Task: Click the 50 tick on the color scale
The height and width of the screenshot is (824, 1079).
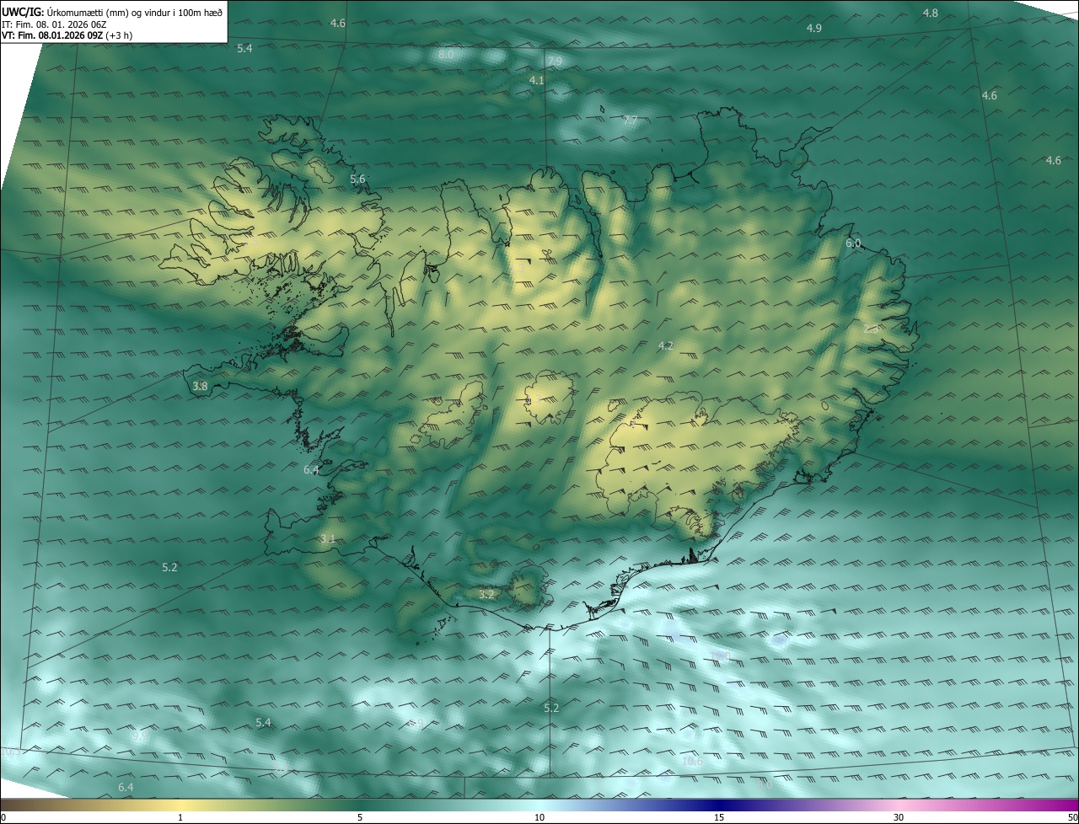Action: [1072, 817]
